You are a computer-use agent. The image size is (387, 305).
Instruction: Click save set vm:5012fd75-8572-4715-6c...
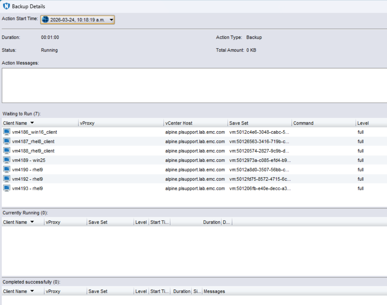260,179
